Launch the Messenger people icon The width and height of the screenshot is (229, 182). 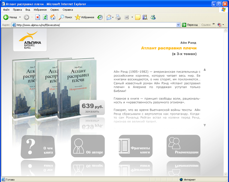[153, 17]
